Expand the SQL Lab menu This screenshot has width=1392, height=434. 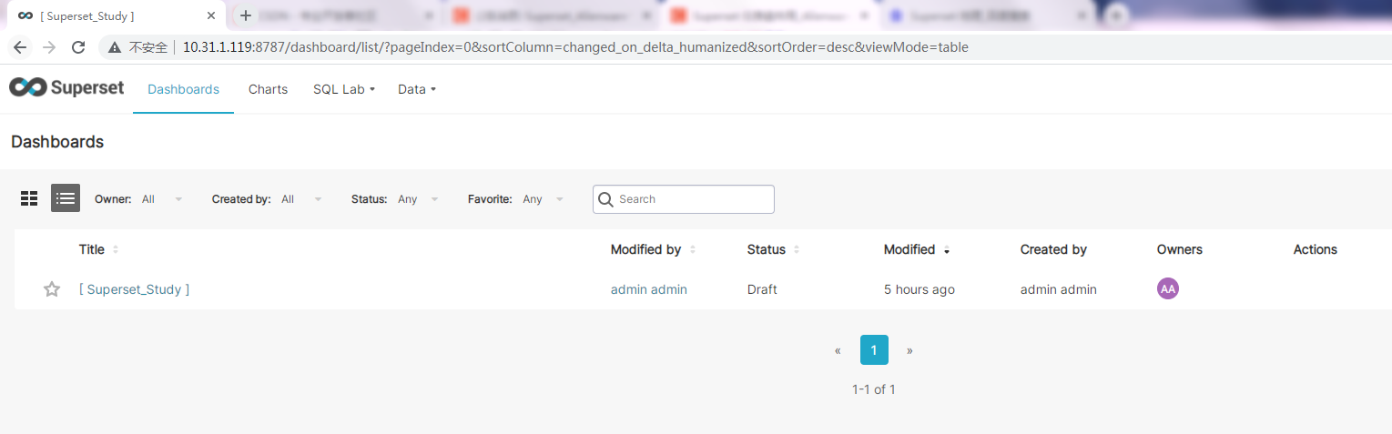344,89
